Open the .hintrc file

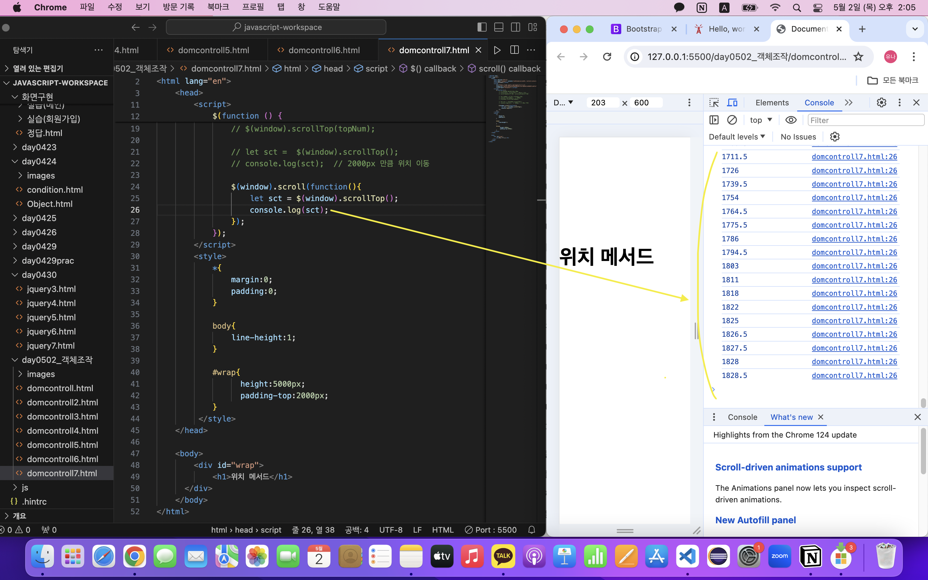pos(34,502)
